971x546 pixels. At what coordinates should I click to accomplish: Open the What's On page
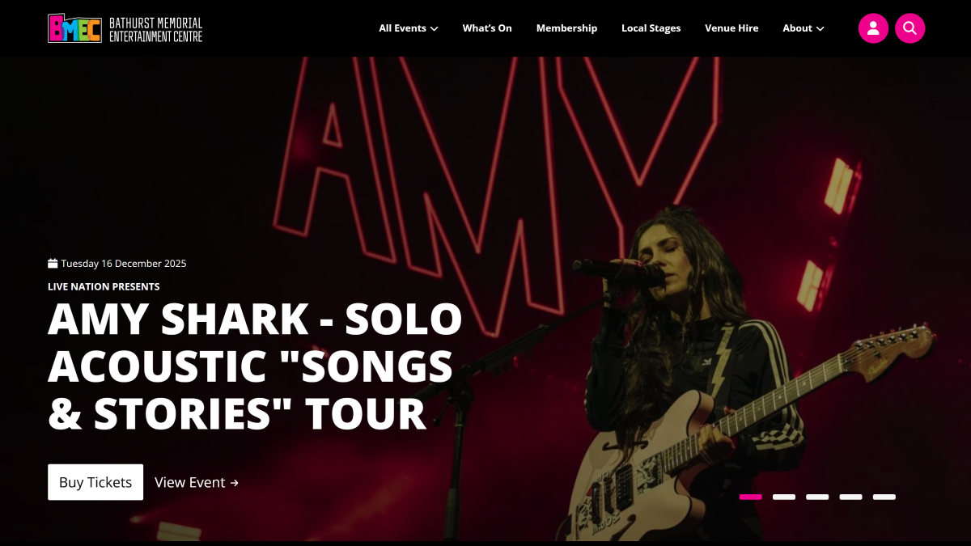[x=487, y=28]
